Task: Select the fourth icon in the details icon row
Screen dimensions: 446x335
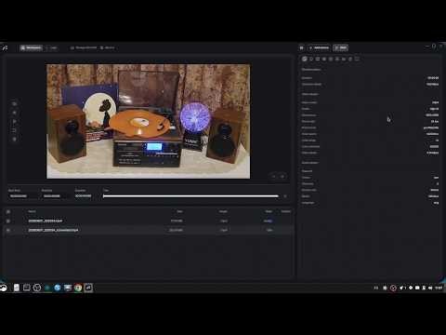Action: click(x=324, y=59)
